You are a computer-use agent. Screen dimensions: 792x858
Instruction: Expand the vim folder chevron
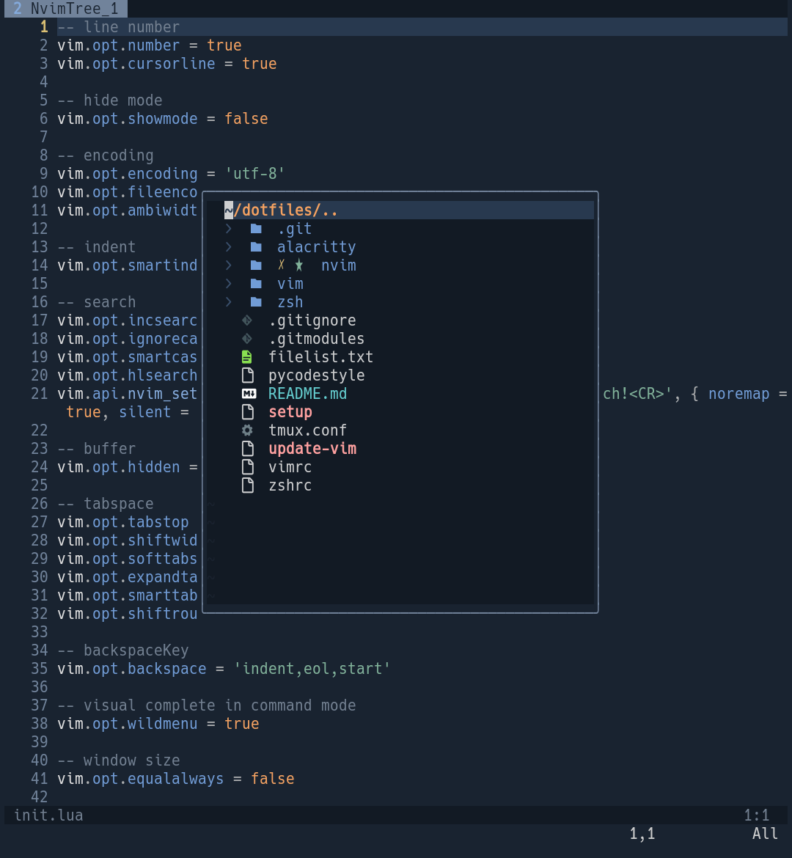(229, 284)
